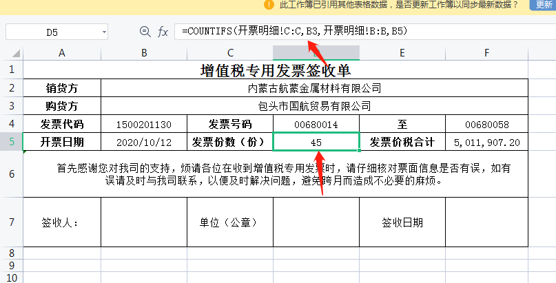
Task: Click cell 发票代码
Action: click(x=62, y=124)
